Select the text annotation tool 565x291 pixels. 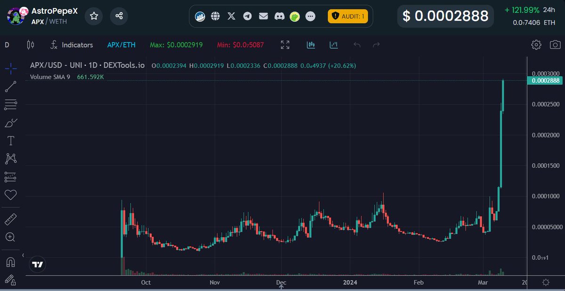pyautogui.click(x=11, y=141)
